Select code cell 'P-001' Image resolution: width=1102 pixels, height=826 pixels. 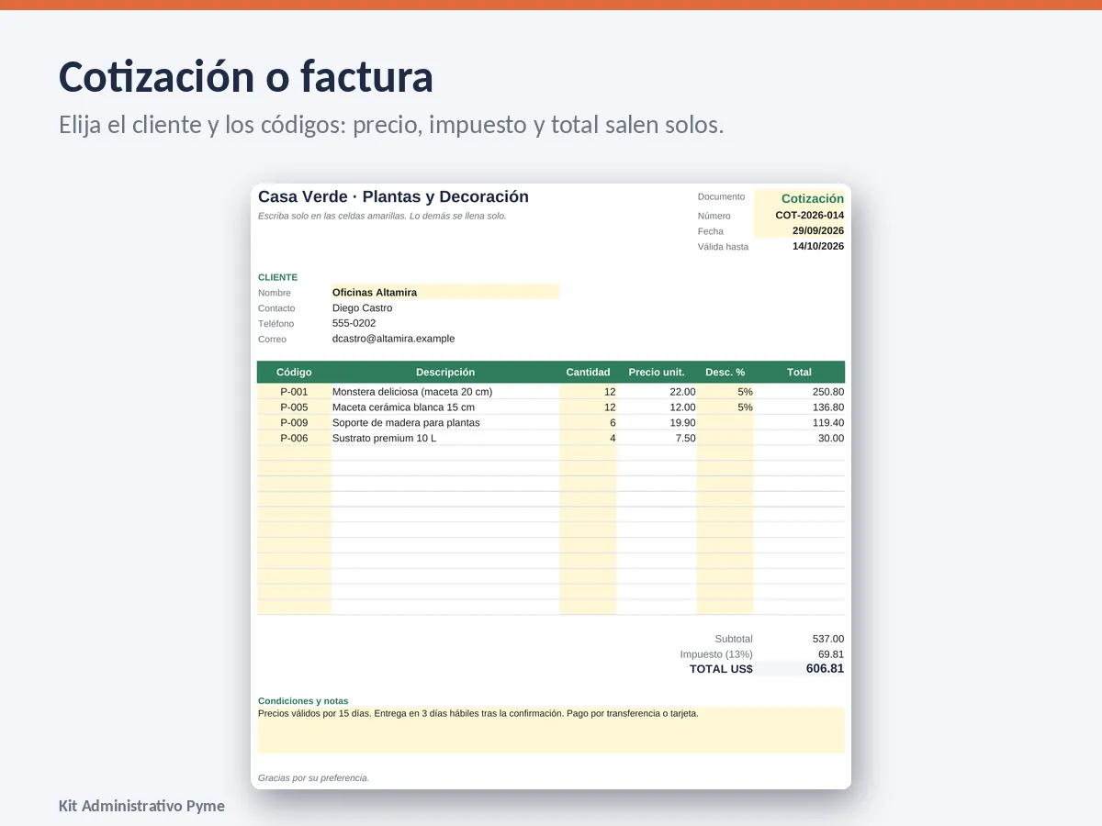pyautogui.click(x=294, y=392)
